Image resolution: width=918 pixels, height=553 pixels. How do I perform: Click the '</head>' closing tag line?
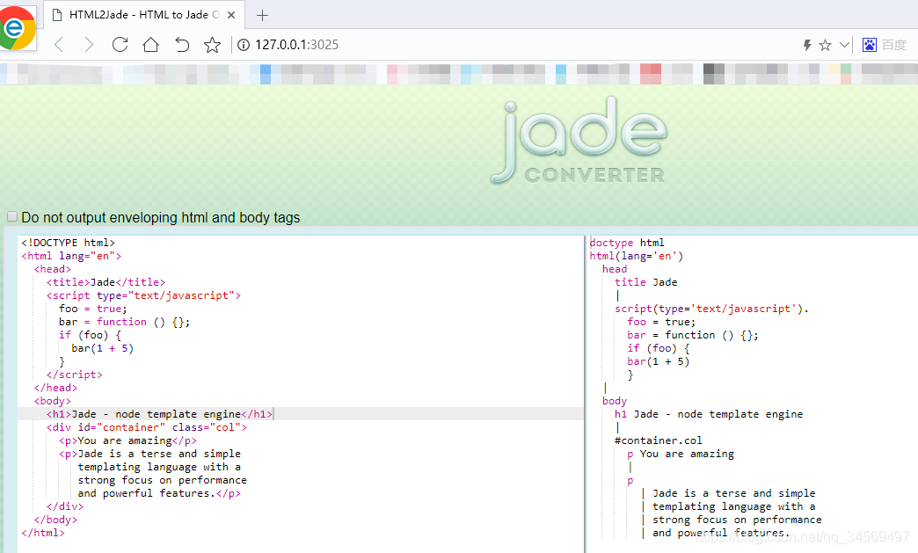pos(55,388)
